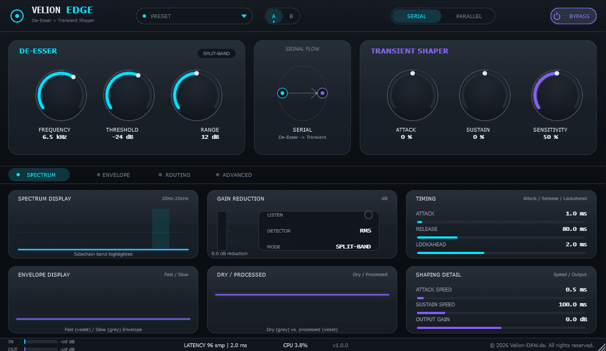
Task: Click the 6.5 kHz frequency value
Action: 55,137
